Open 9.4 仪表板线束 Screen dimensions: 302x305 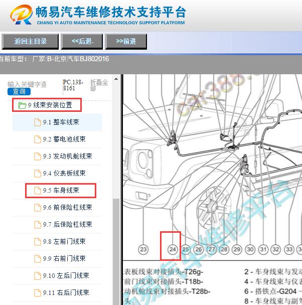[x=64, y=173]
